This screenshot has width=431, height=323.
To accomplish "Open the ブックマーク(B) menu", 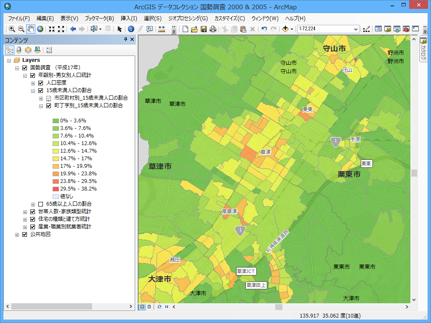I will [99, 19].
